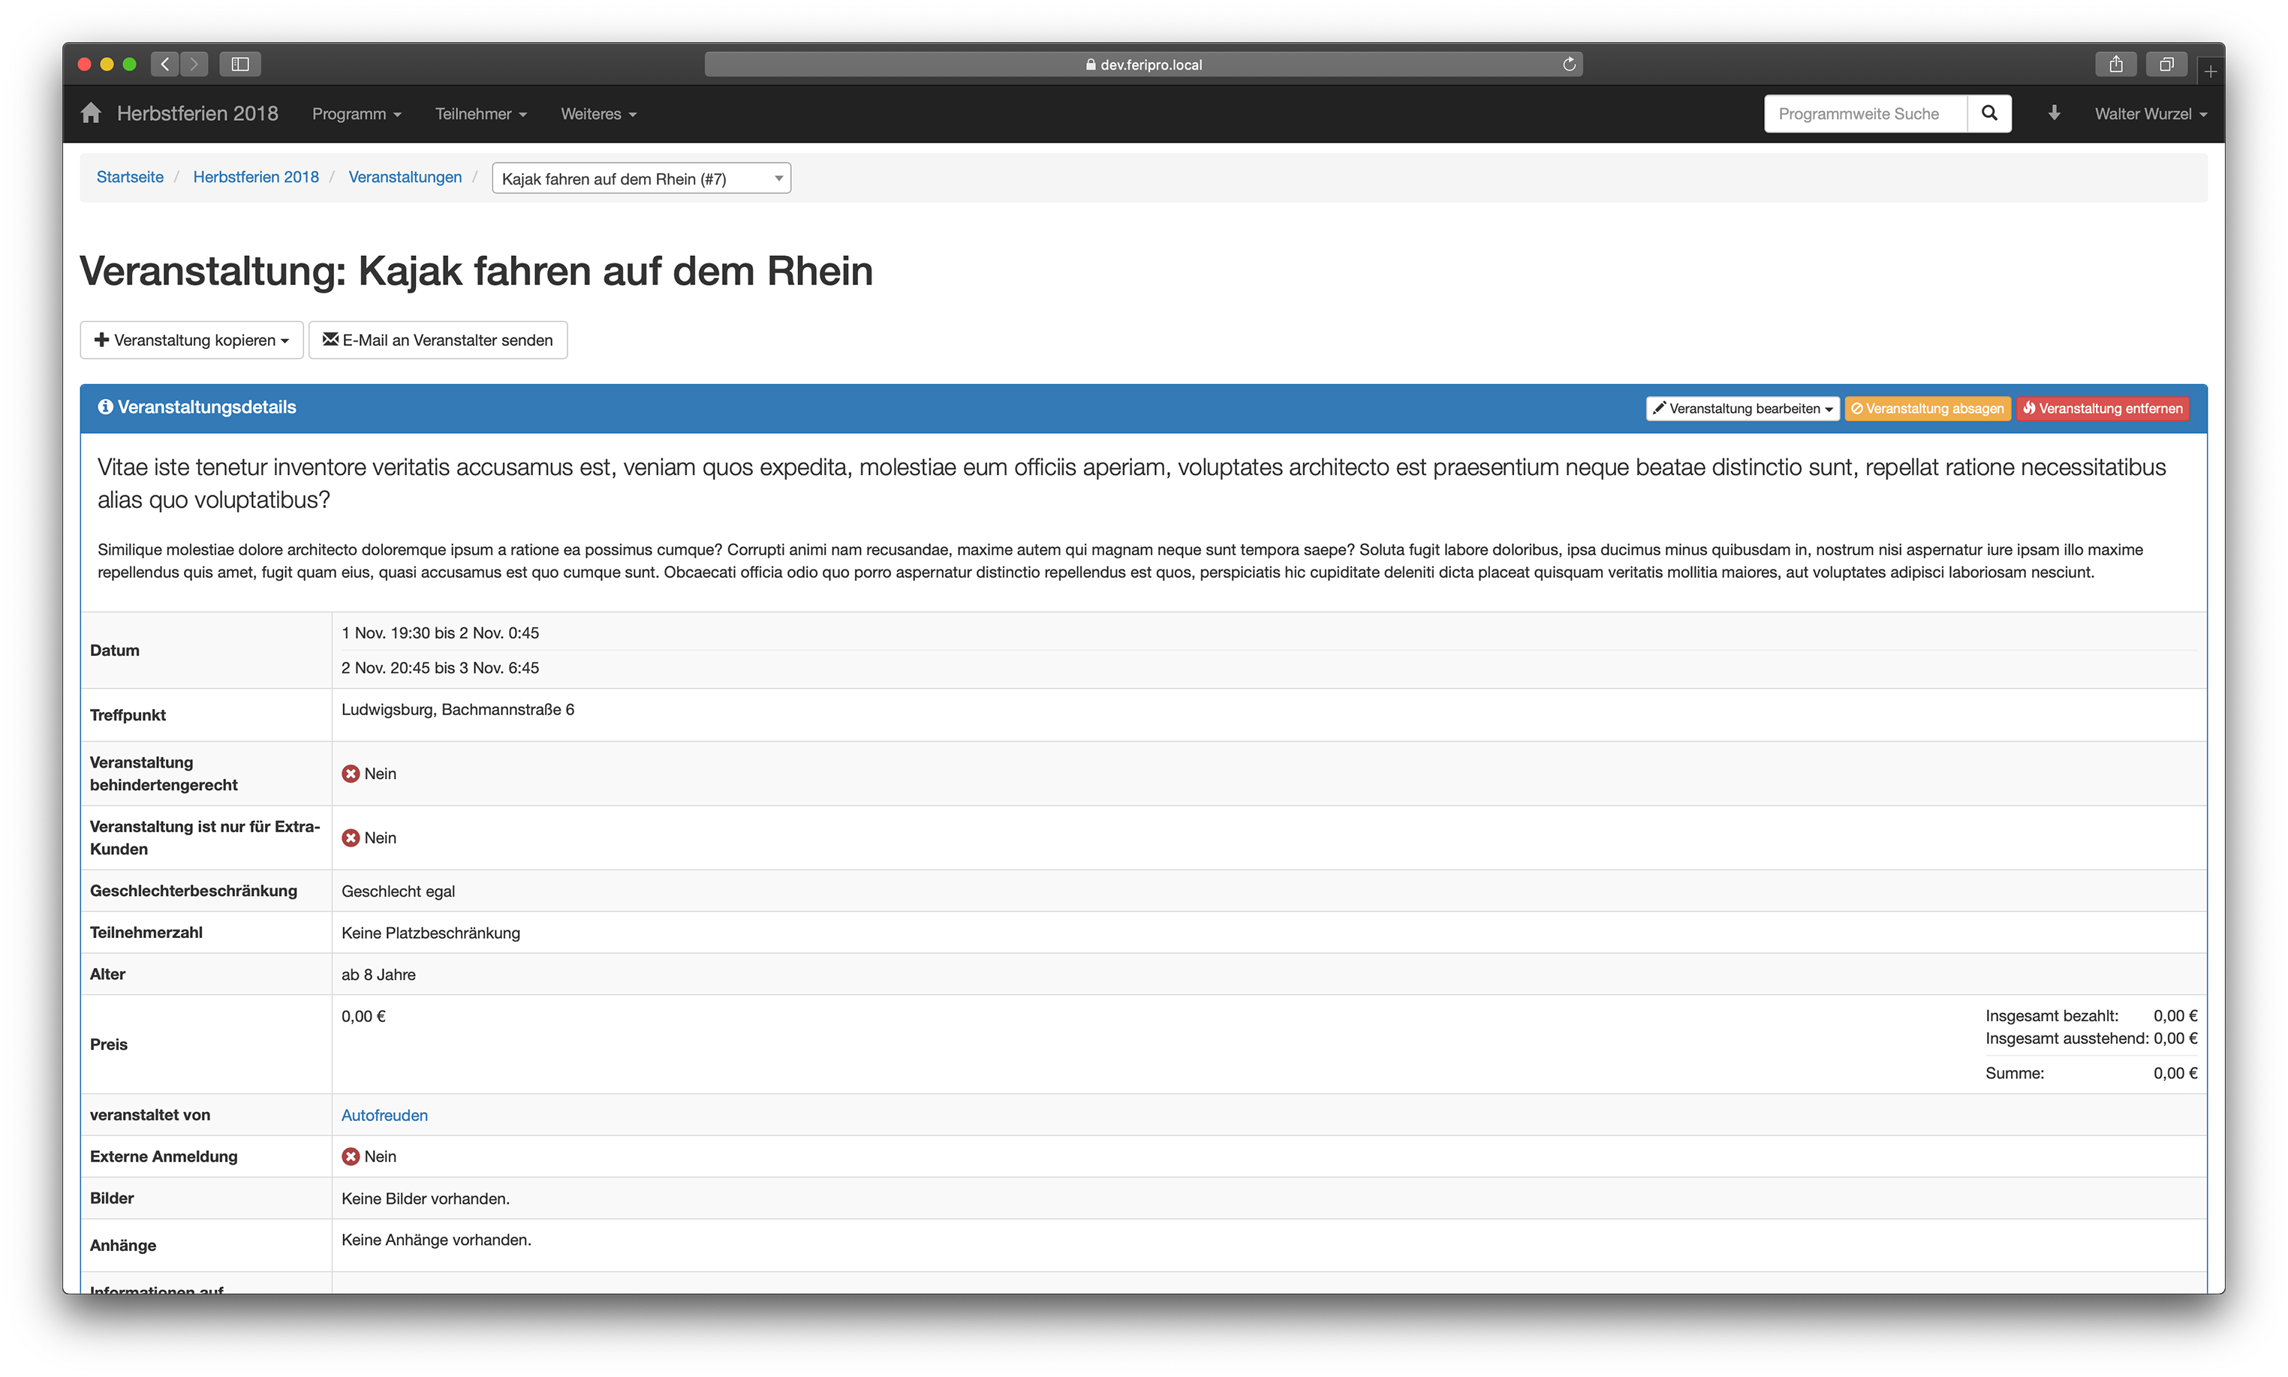
Task: Click the Safari share icon
Action: tap(2115, 64)
